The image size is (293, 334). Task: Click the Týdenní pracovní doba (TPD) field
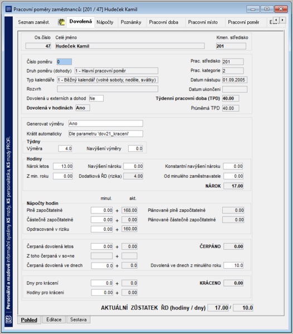tap(231, 98)
